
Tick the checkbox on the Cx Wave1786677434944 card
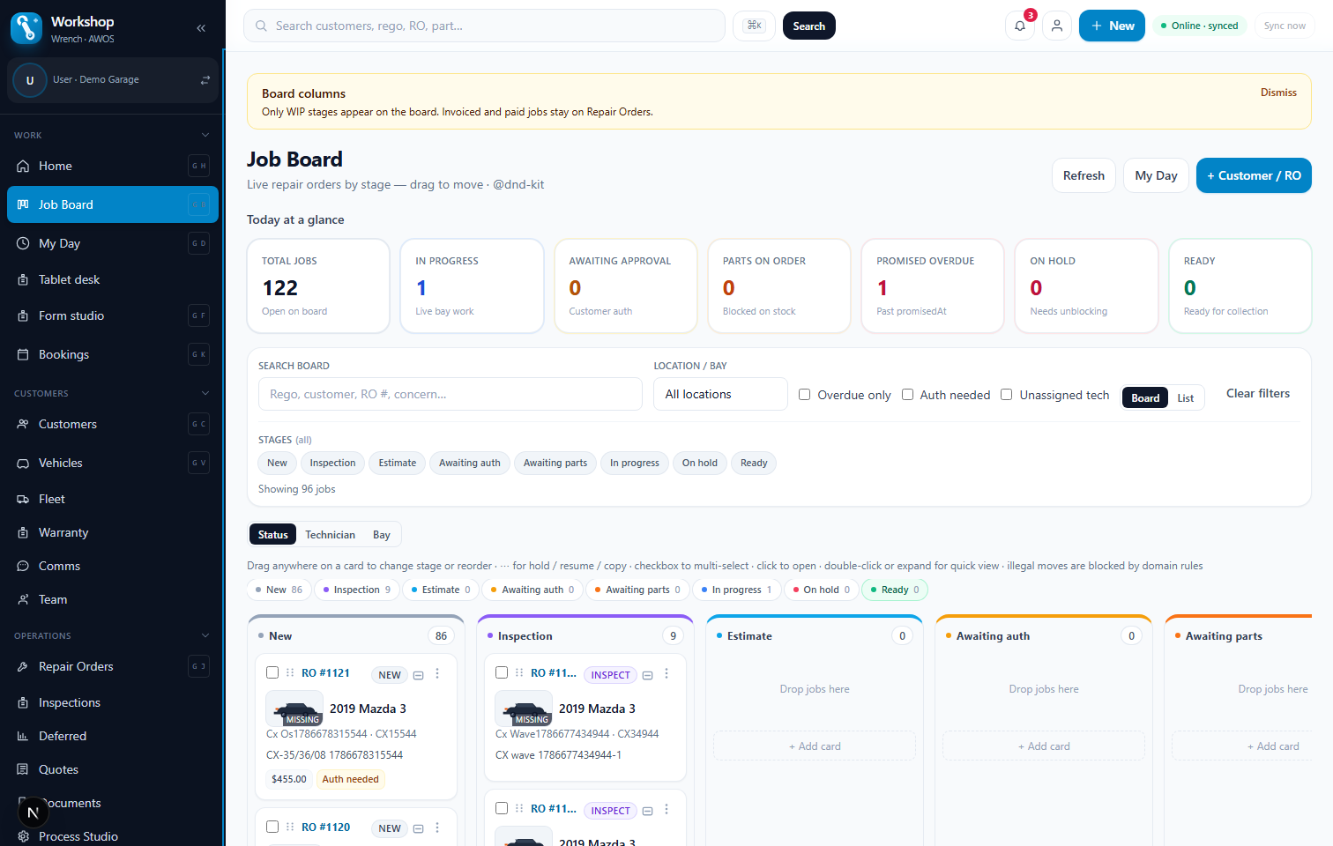[502, 672]
